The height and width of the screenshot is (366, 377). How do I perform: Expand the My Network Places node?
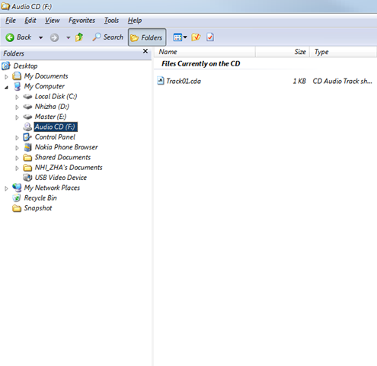6,188
